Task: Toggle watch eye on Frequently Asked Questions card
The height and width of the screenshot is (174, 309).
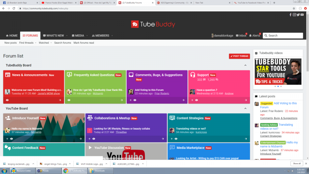Action: pyautogui.click(x=69, y=100)
